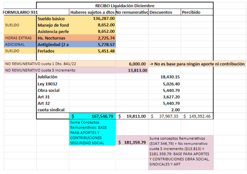Click the "RECIBO Liquidación Diciembre" title cell
This screenshot has width=247, height=174.
click(125, 6)
